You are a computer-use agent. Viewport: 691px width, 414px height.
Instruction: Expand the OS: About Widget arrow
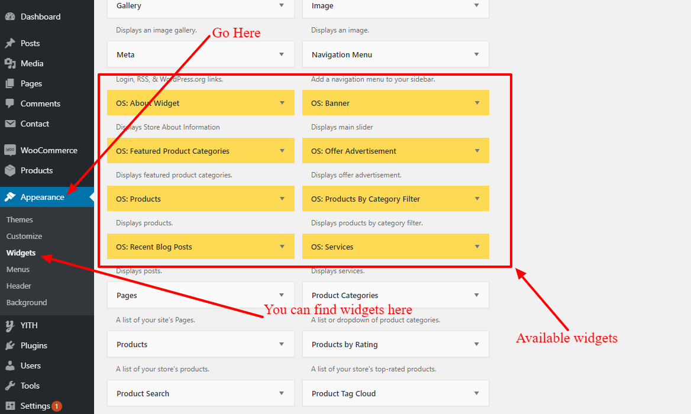pyautogui.click(x=282, y=103)
